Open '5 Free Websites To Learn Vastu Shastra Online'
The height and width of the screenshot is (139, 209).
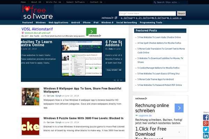(159, 37)
